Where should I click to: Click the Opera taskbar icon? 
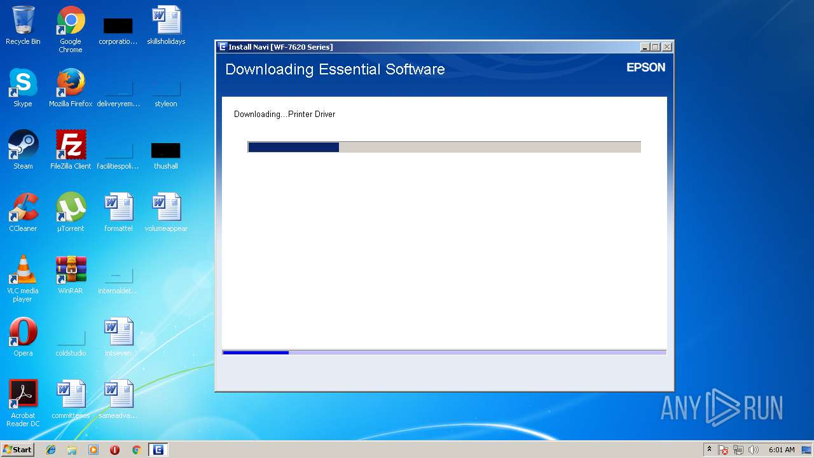[114, 450]
